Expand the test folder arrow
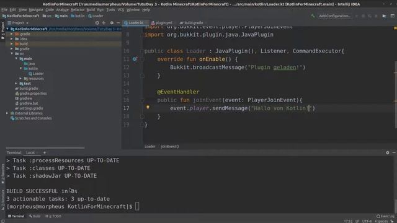Image resolution: width=397 pixels, height=223 pixels. coord(17,84)
